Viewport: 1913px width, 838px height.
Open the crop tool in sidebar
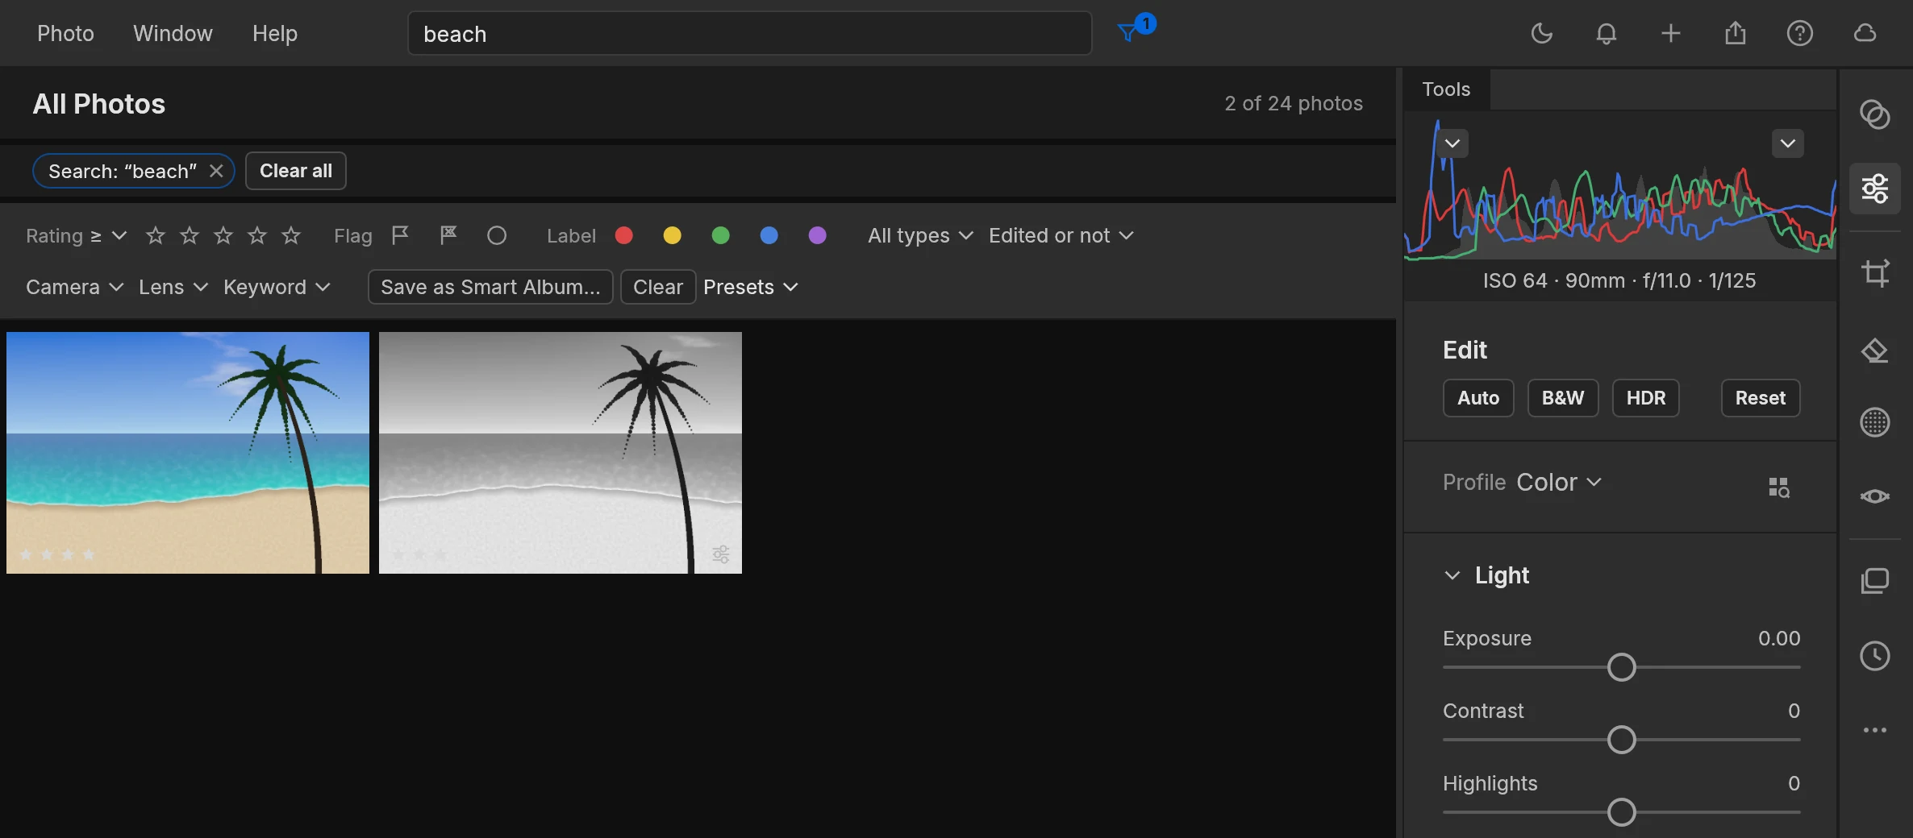(1875, 273)
